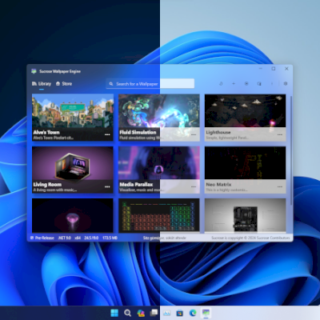The image size is (320, 320).
Task: Open the Windows Start menu
Action: pyautogui.click(x=114, y=313)
